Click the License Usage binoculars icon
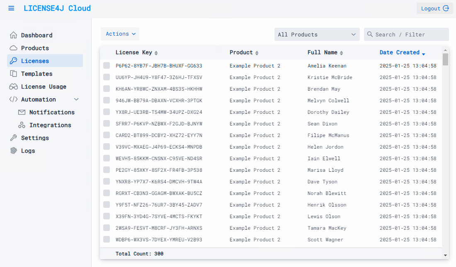Screen dimensions: 456x267 (14, 87)
